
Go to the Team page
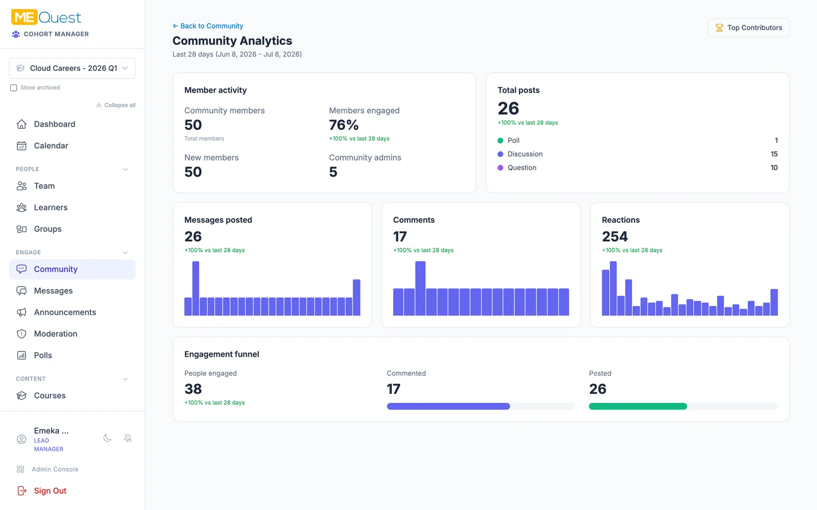[72, 186]
